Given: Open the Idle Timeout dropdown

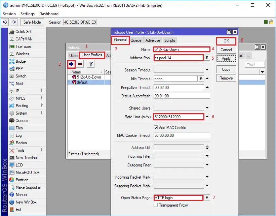Looking at the screenshot, I should click(201, 79).
